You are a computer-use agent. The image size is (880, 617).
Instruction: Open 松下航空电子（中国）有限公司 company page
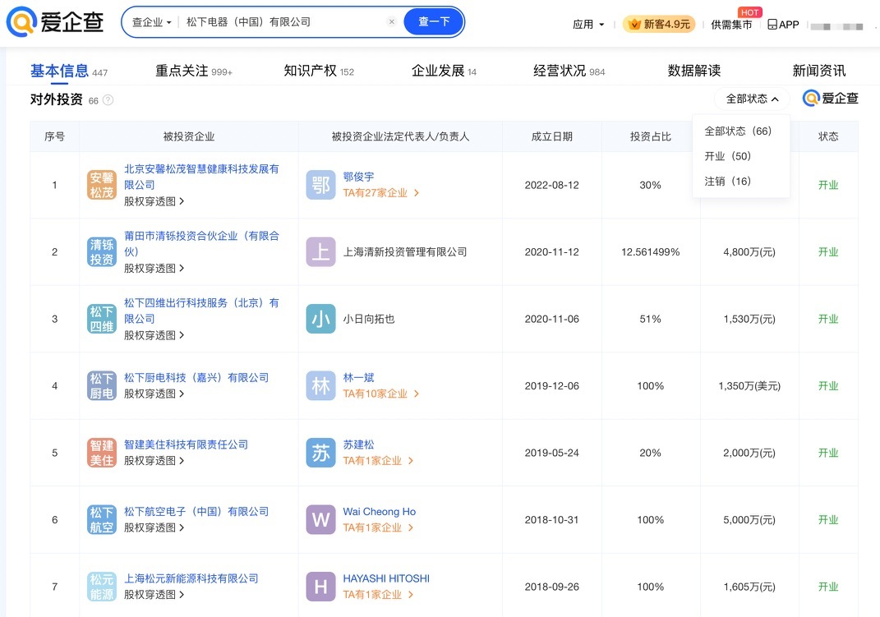tap(196, 512)
